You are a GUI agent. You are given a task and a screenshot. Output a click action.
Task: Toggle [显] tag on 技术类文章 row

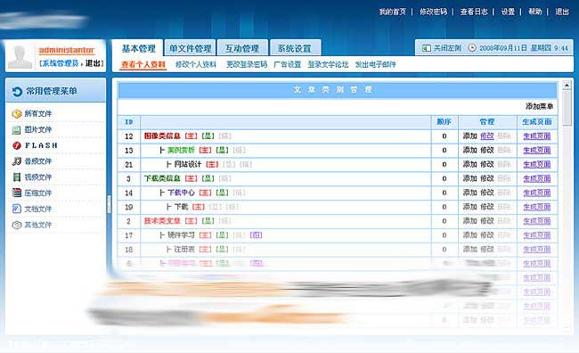click(208, 221)
